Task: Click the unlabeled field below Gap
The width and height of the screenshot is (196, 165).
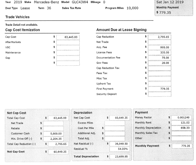Action: pos(68,63)
